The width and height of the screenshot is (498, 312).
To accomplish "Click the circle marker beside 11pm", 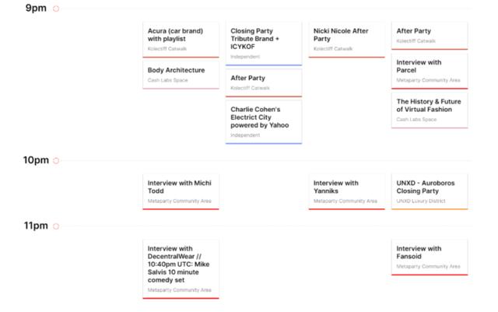I will pyautogui.click(x=56, y=226).
